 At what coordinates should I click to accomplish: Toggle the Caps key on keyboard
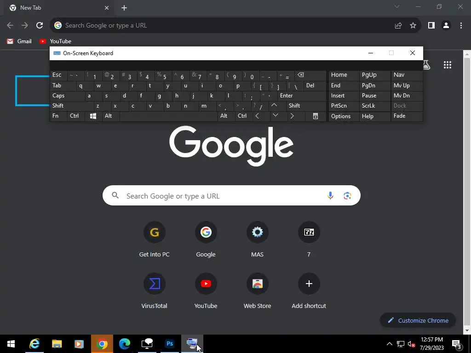[x=67, y=96]
